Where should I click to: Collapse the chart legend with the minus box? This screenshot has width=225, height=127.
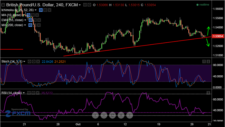click(3, 5)
